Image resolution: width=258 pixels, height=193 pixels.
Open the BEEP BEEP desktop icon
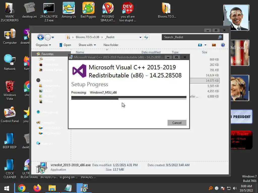click(10, 141)
